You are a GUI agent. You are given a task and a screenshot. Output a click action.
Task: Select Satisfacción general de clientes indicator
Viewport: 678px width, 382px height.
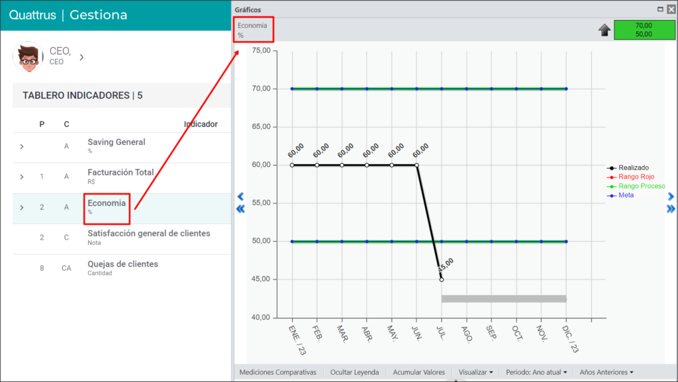[149, 233]
